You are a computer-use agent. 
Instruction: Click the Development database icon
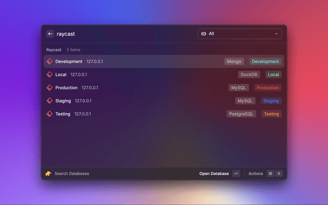coord(50,61)
